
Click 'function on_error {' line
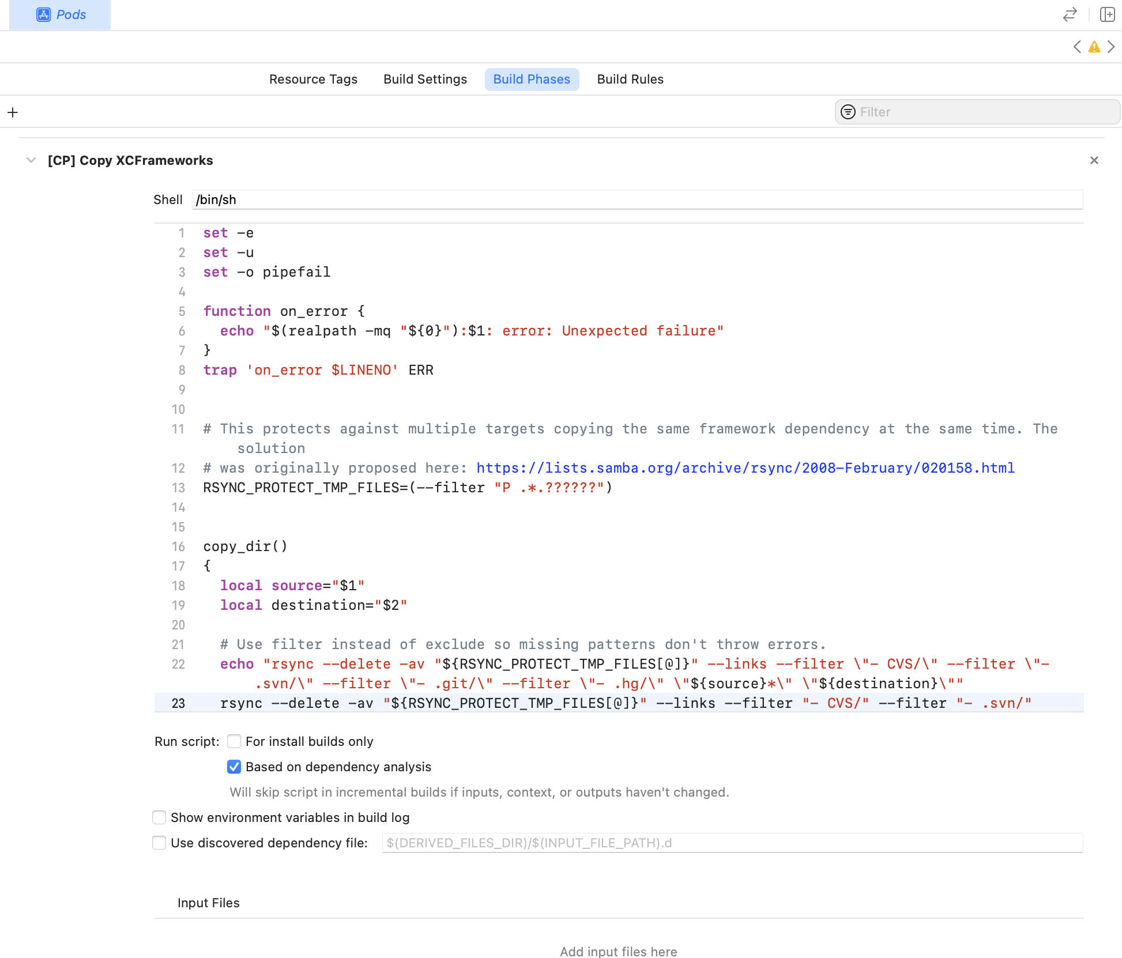pyautogui.click(x=284, y=311)
